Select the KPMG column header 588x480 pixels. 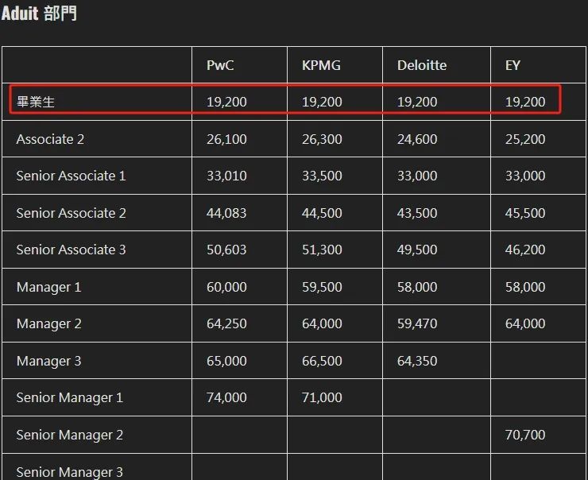pyautogui.click(x=321, y=65)
